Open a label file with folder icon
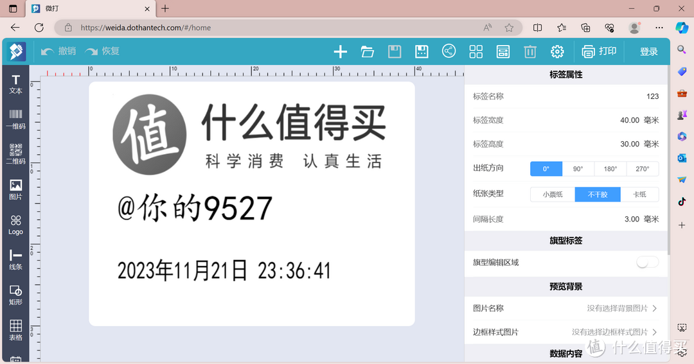 click(x=368, y=52)
